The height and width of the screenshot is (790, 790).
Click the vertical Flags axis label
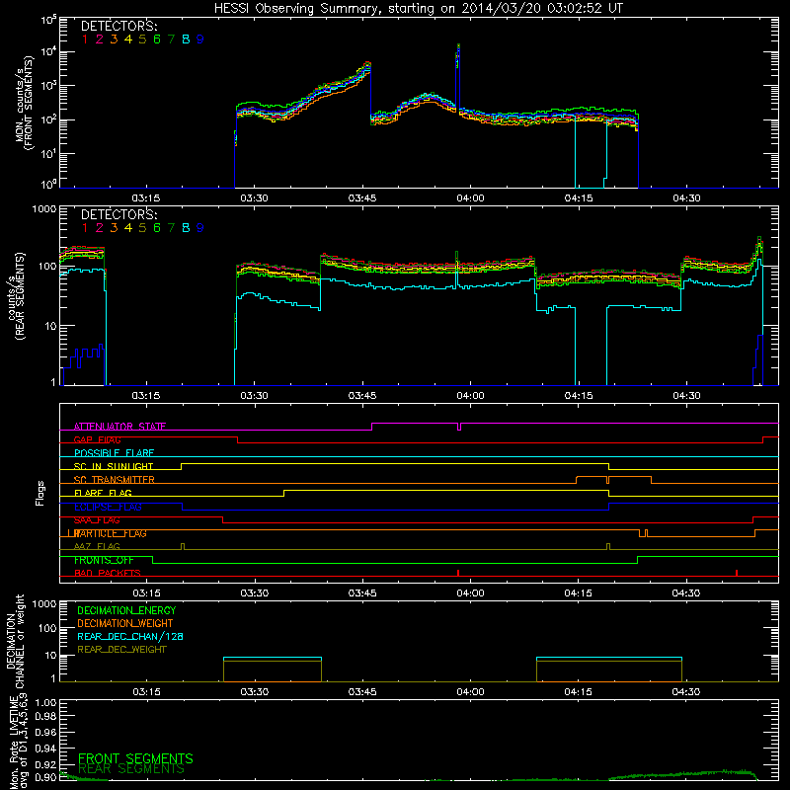(x=40, y=493)
